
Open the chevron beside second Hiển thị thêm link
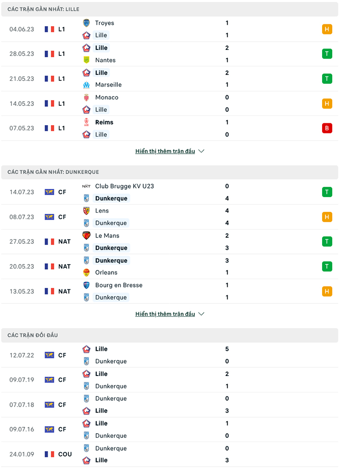[x=201, y=314]
